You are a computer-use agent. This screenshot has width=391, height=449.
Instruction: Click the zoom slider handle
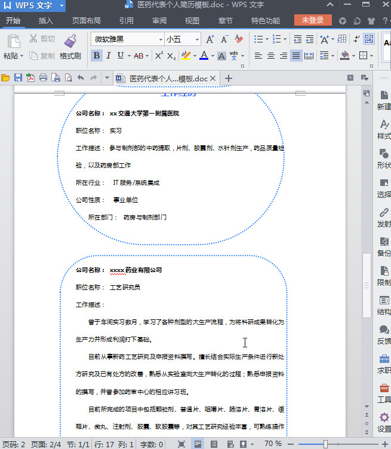click(x=325, y=444)
